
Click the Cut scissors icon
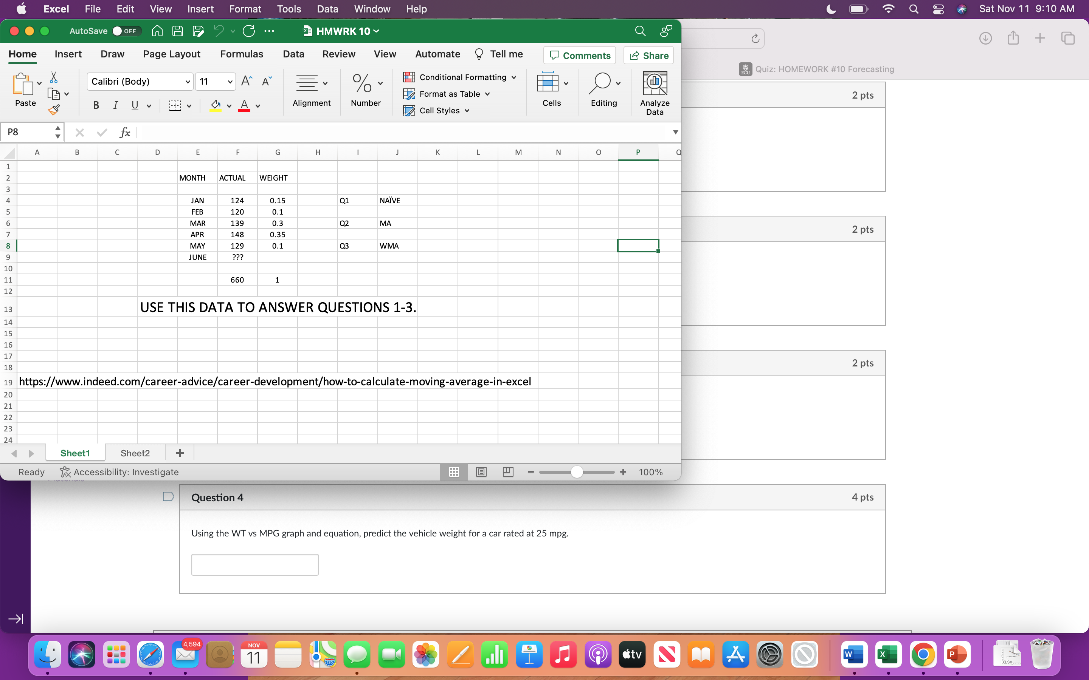click(x=54, y=77)
